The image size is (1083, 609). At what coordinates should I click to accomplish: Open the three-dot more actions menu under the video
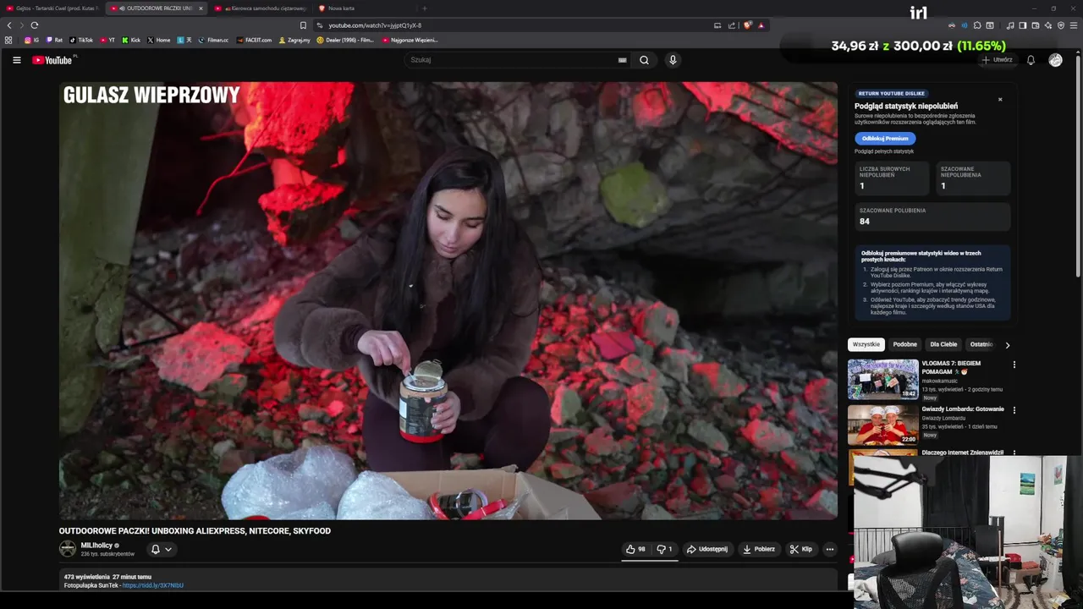point(829,549)
